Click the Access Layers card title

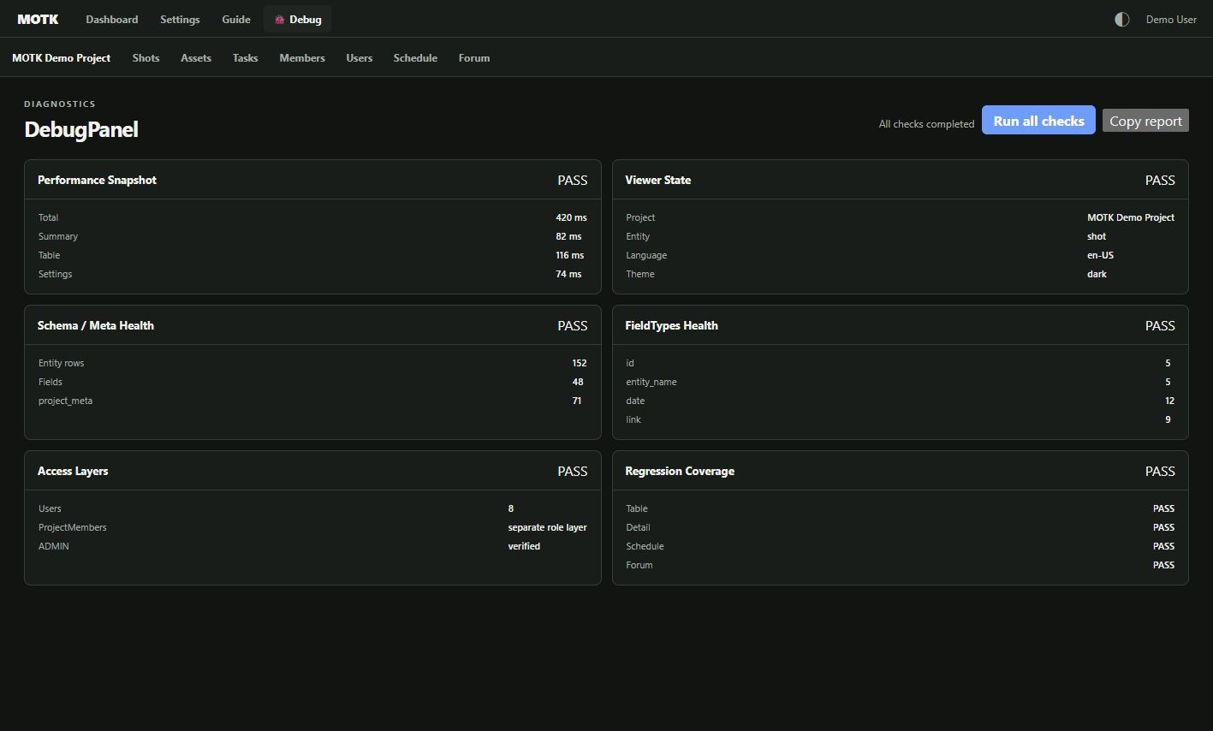pyautogui.click(x=73, y=471)
